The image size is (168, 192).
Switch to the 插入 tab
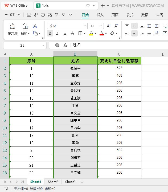point(100,15)
